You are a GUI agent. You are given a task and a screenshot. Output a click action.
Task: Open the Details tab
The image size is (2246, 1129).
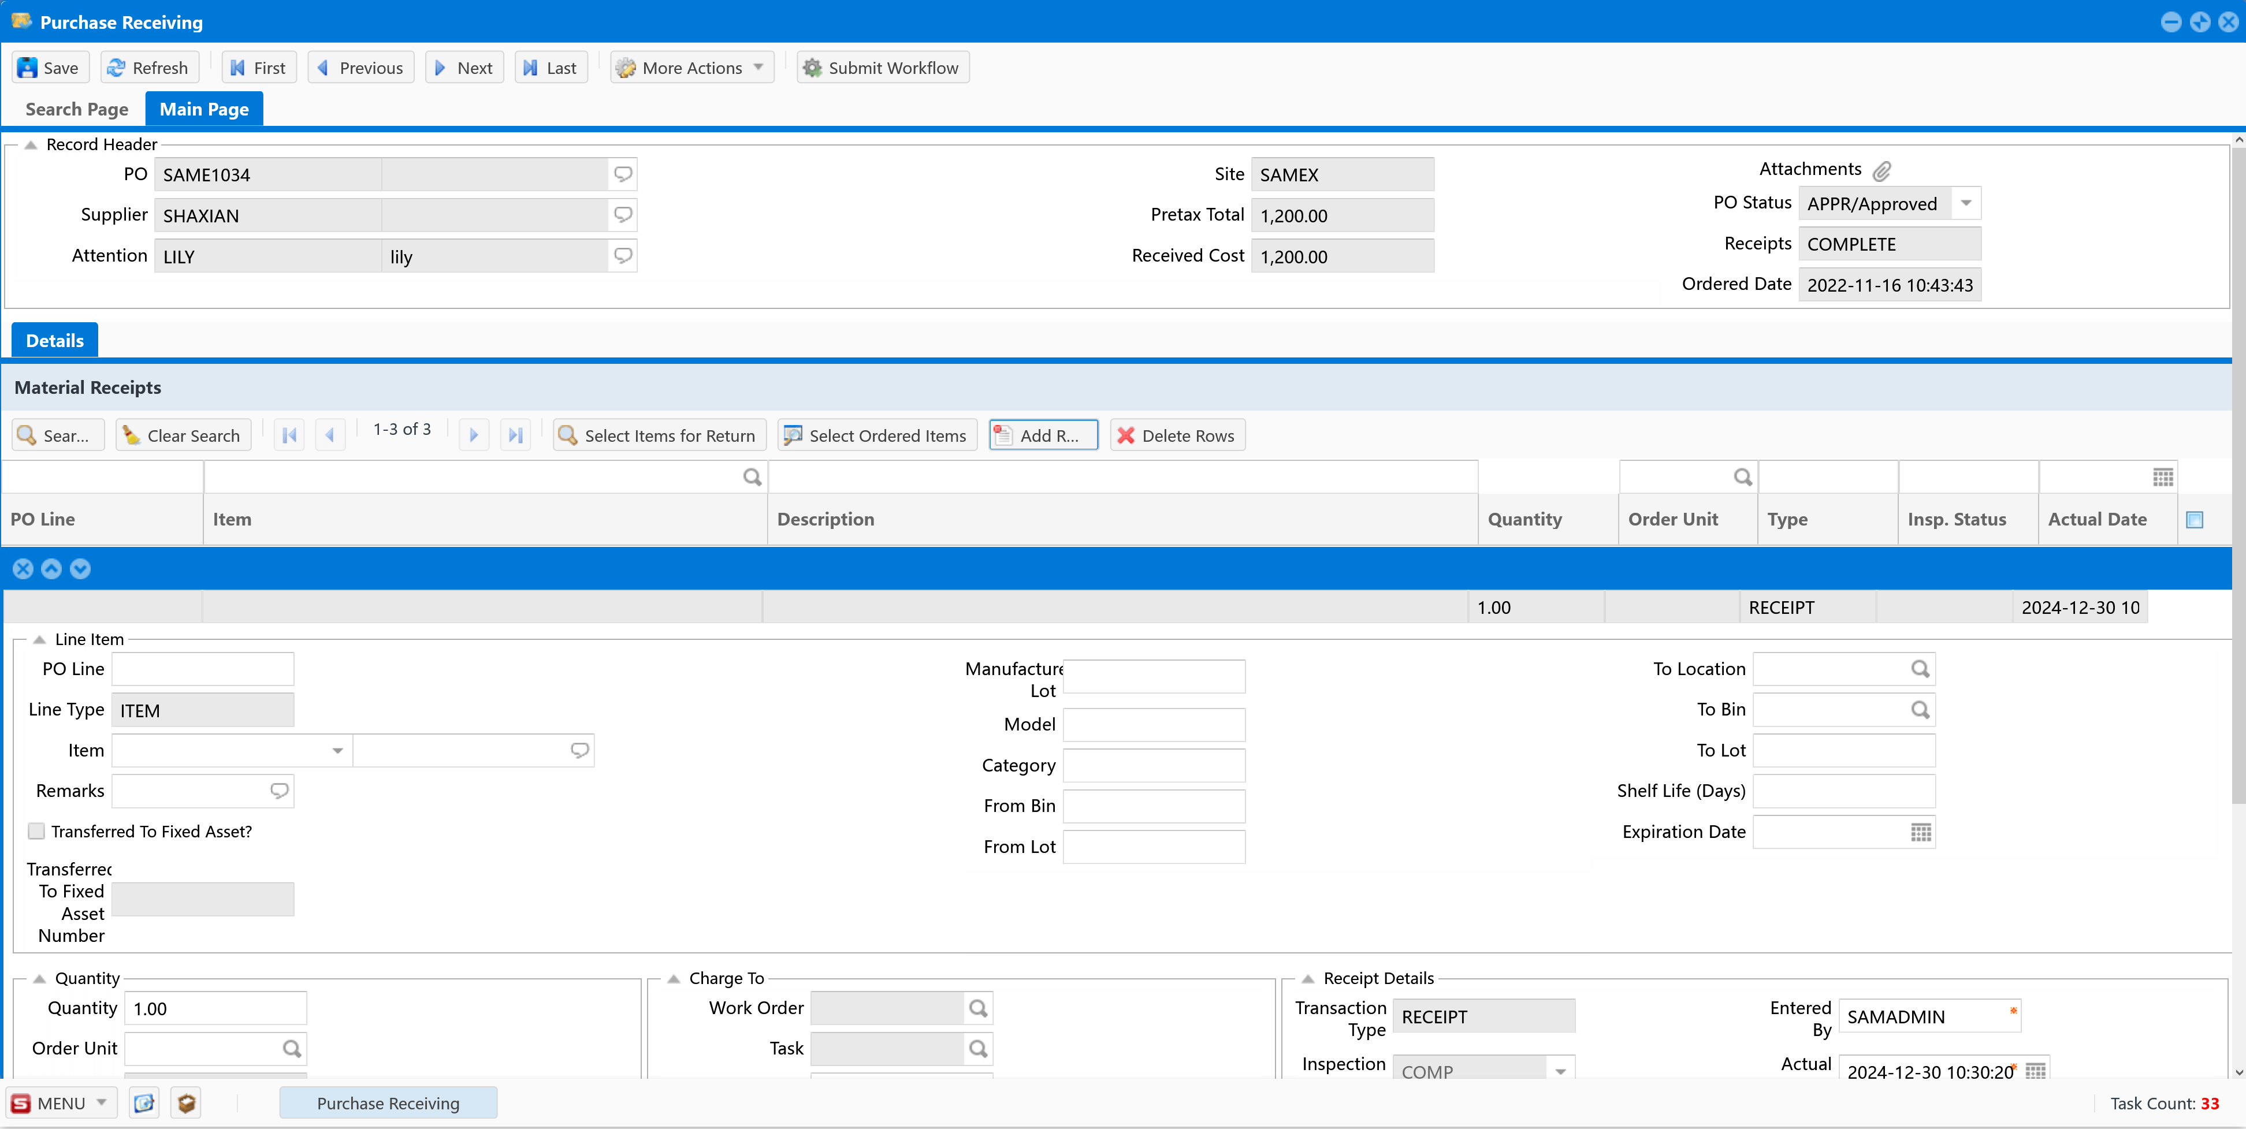point(55,341)
